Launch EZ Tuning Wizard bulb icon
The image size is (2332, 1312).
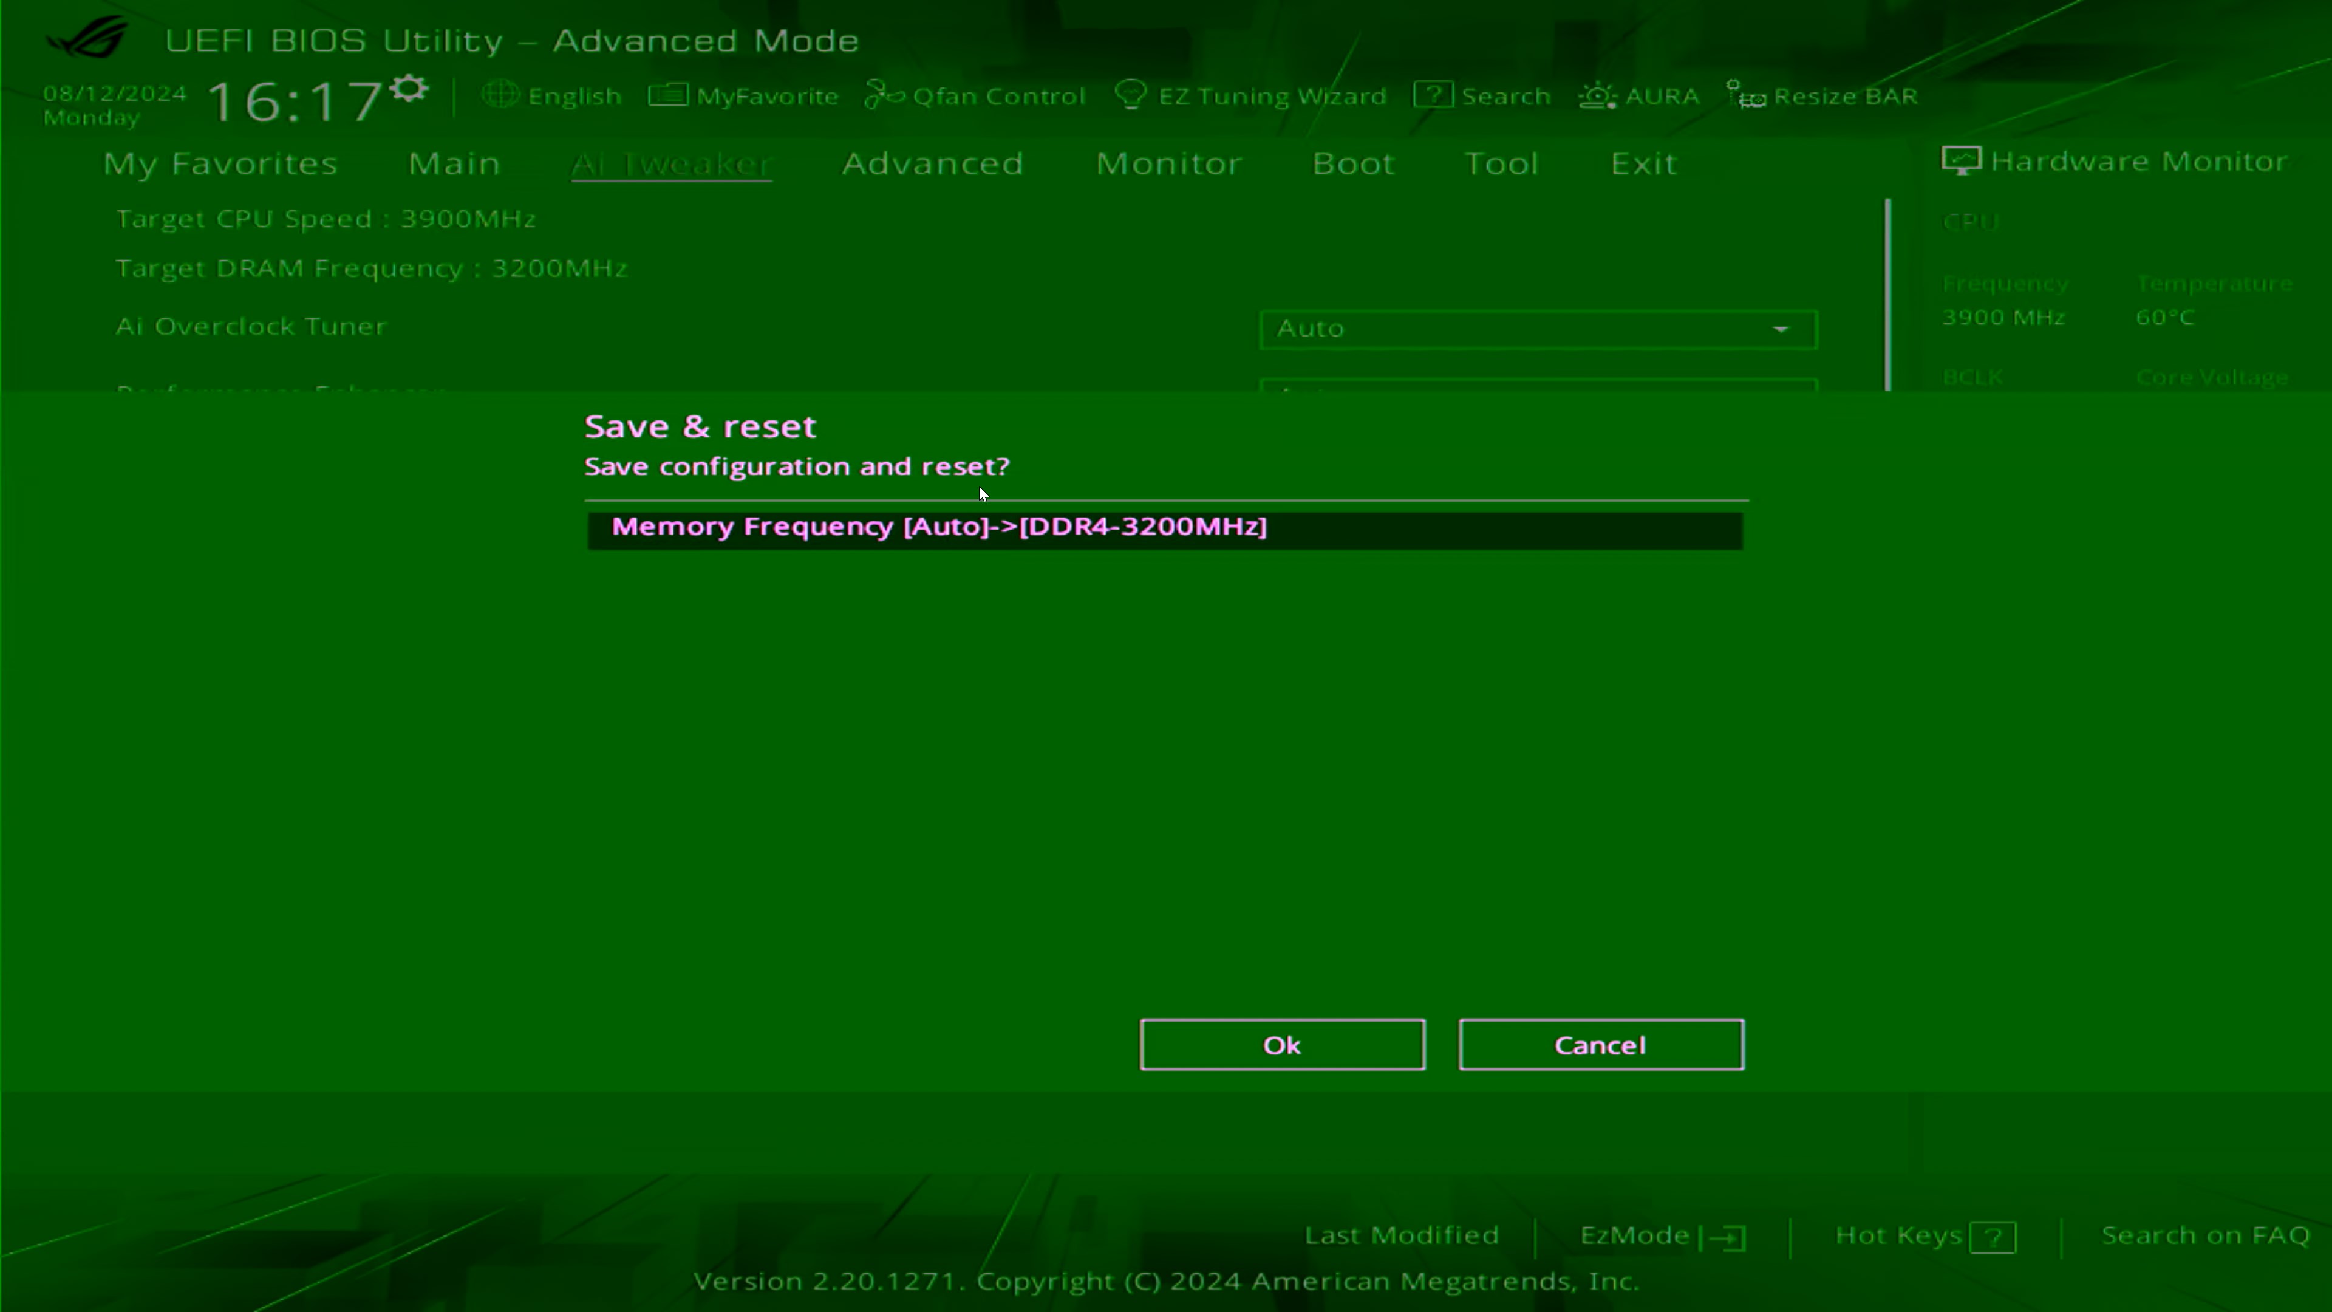click(x=1131, y=95)
